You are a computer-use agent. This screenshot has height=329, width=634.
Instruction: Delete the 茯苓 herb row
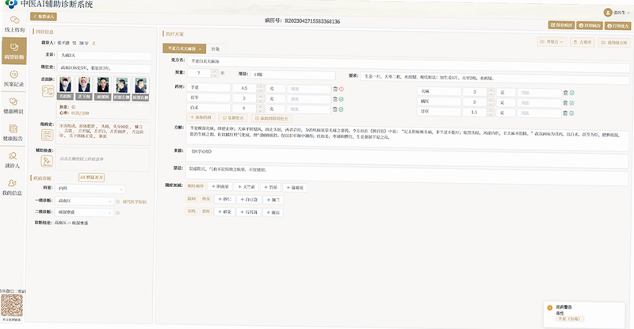click(x=335, y=99)
